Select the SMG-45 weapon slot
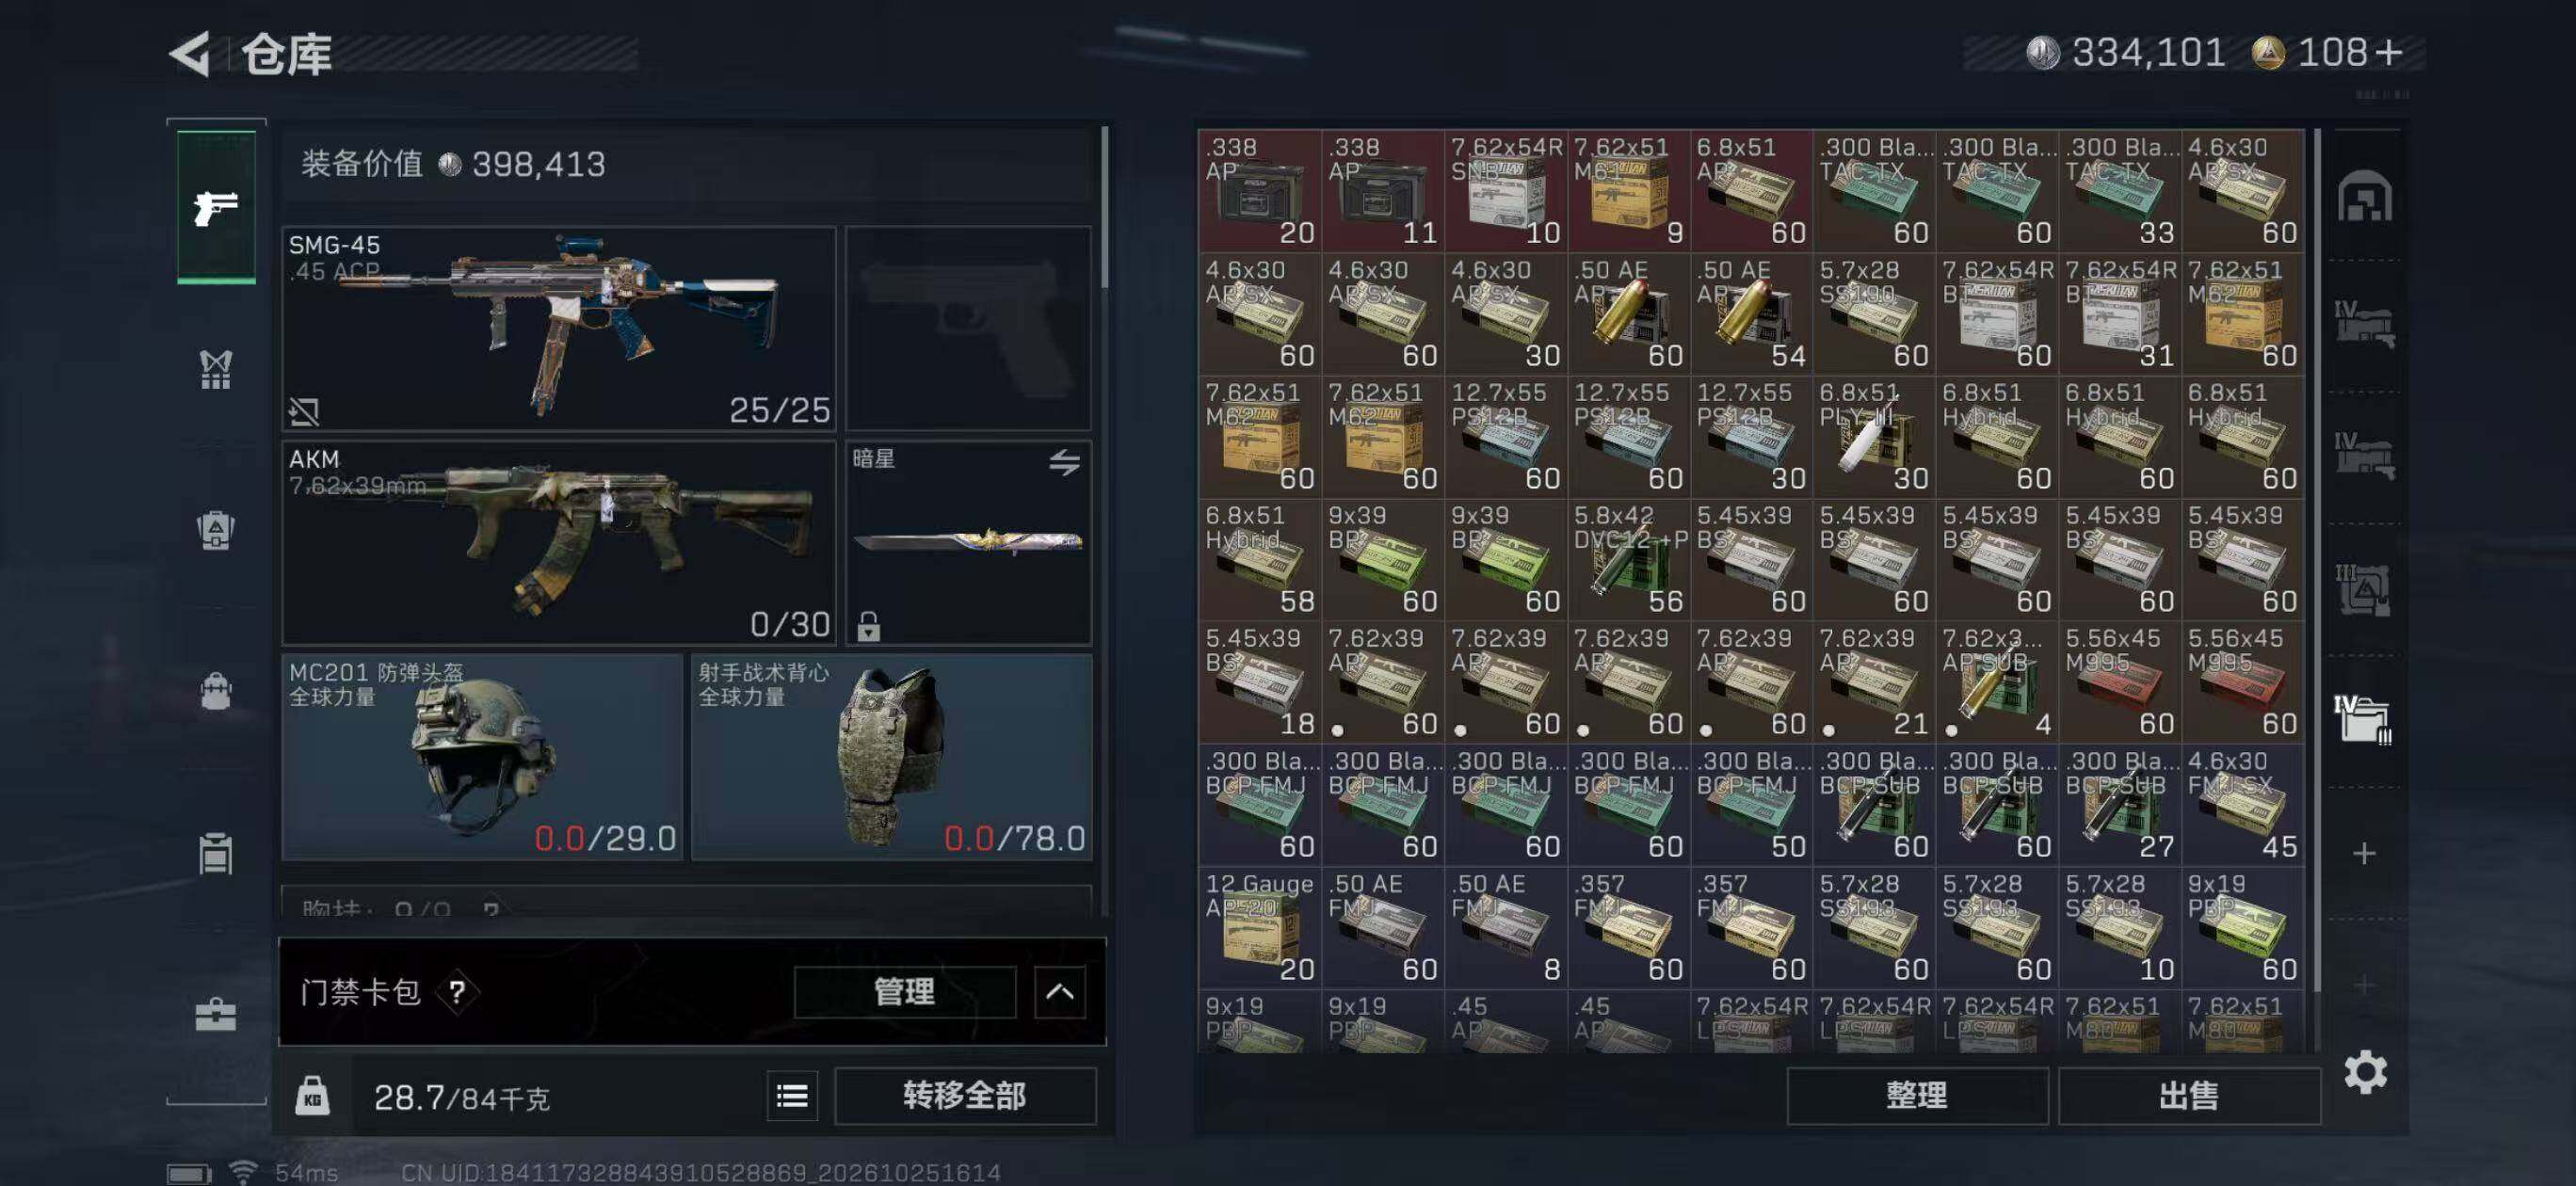Screen dimensions: 2576x1186 coord(558,328)
